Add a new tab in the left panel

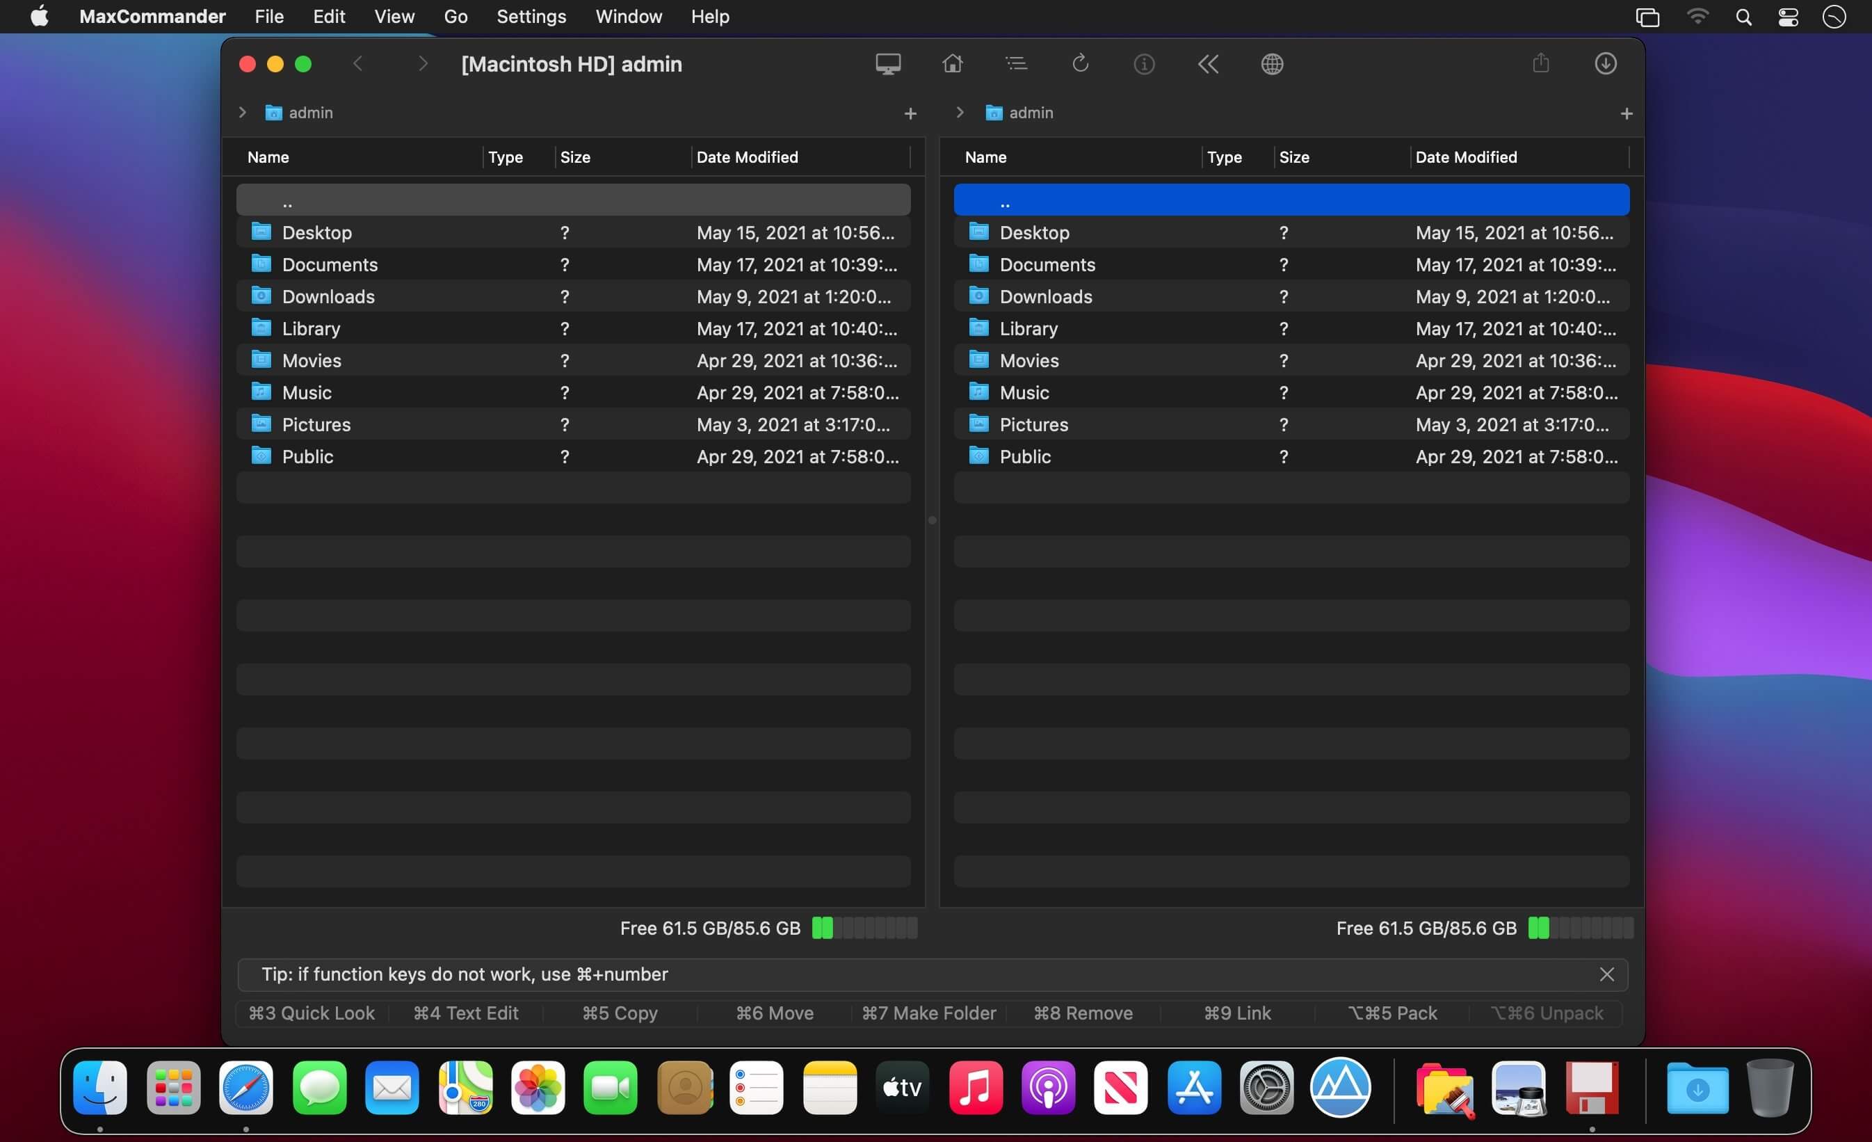point(910,114)
